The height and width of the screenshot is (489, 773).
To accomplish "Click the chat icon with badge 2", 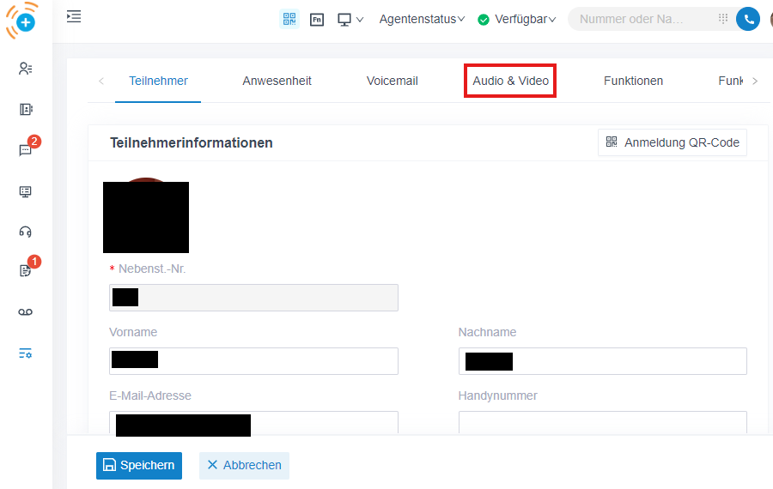I will (x=26, y=150).
